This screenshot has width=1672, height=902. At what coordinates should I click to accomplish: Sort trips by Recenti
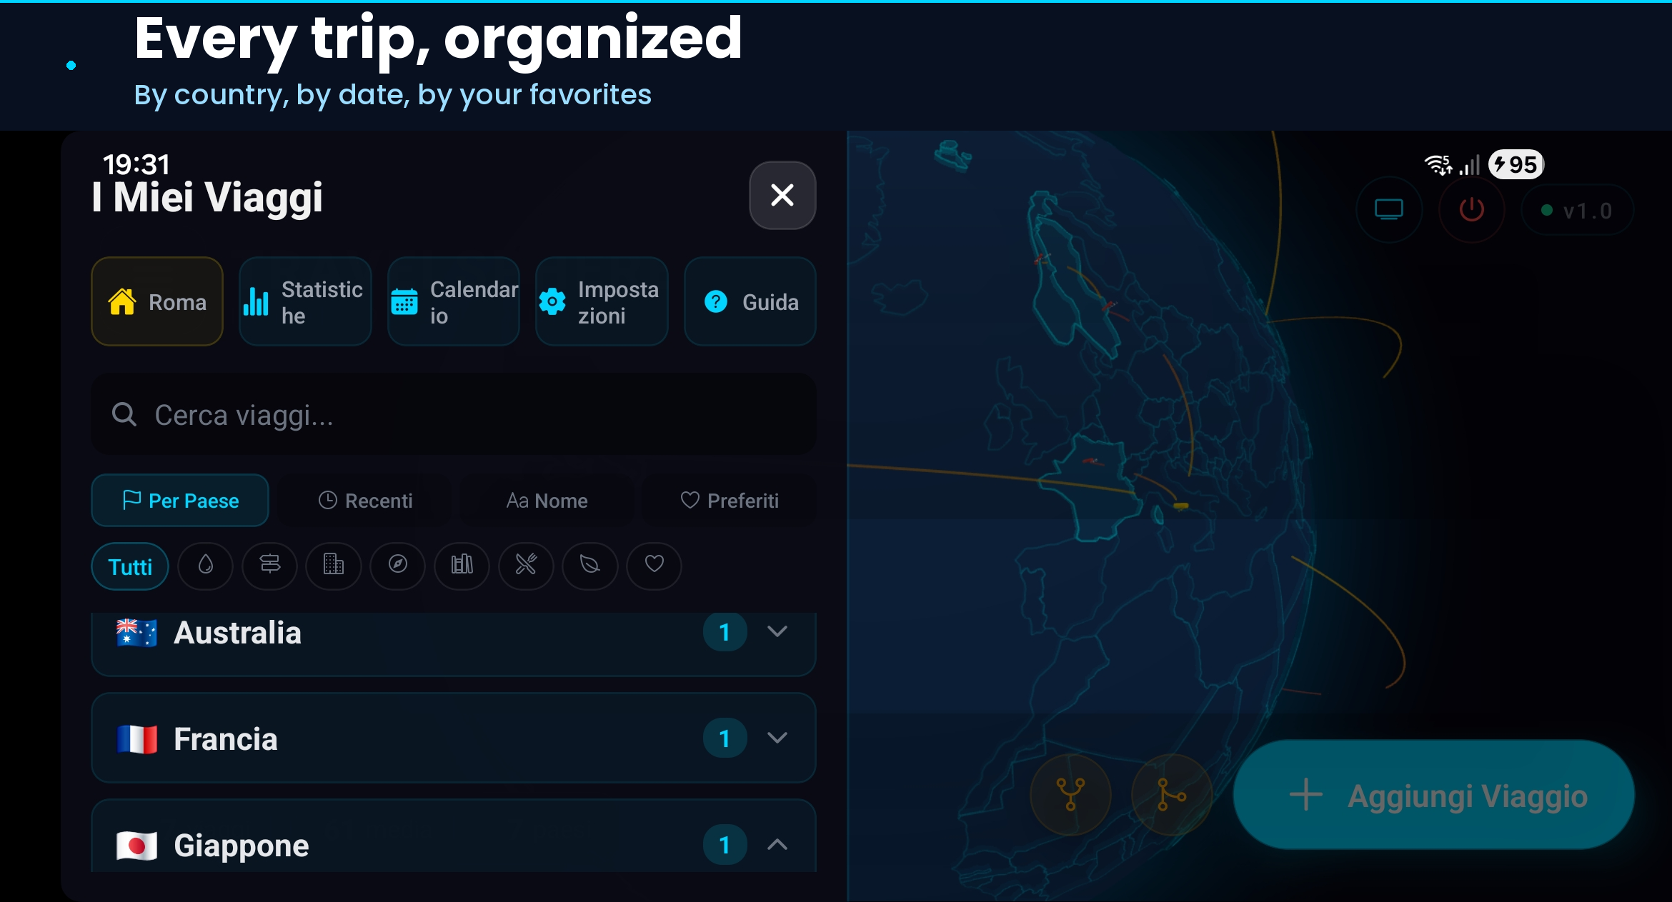[x=365, y=500]
